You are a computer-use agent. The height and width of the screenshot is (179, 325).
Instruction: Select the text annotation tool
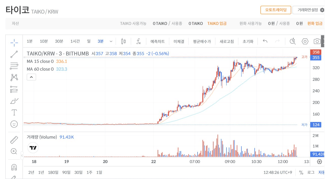click(x=14, y=112)
